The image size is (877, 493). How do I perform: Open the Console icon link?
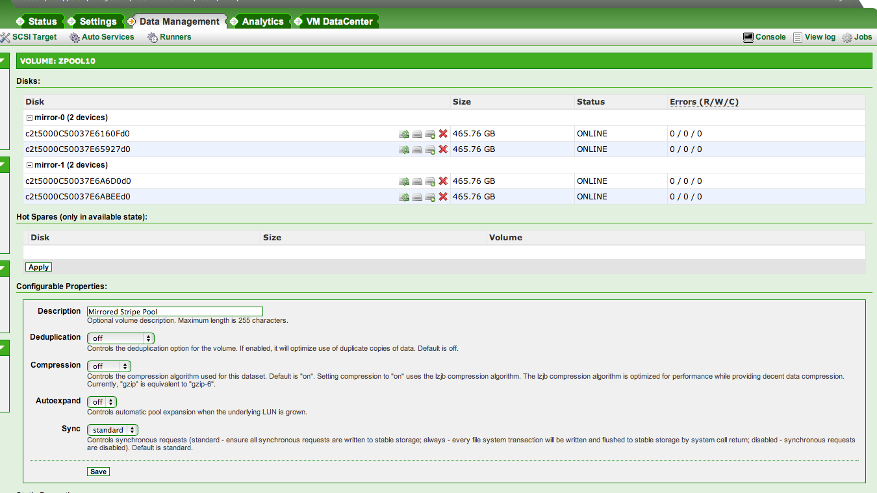click(764, 38)
